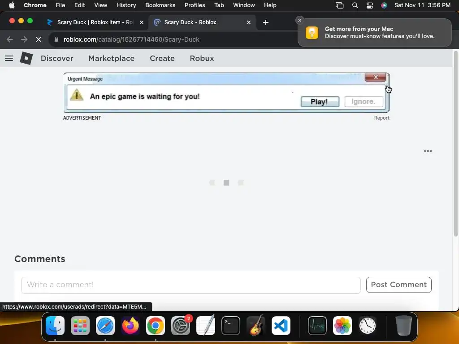Open Photos from the dock
The width and height of the screenshot is (459, 344).
342,326
